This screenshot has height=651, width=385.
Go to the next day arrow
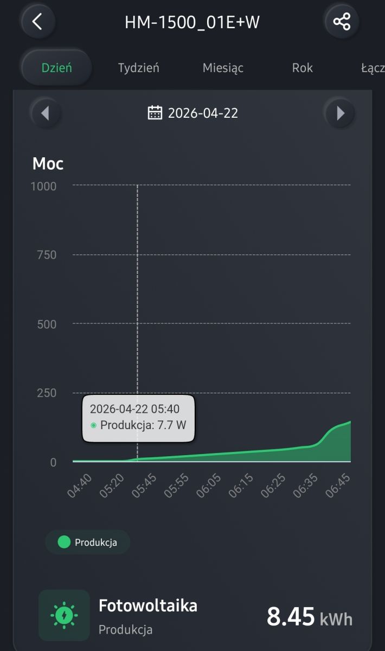(x=341, y=113)
